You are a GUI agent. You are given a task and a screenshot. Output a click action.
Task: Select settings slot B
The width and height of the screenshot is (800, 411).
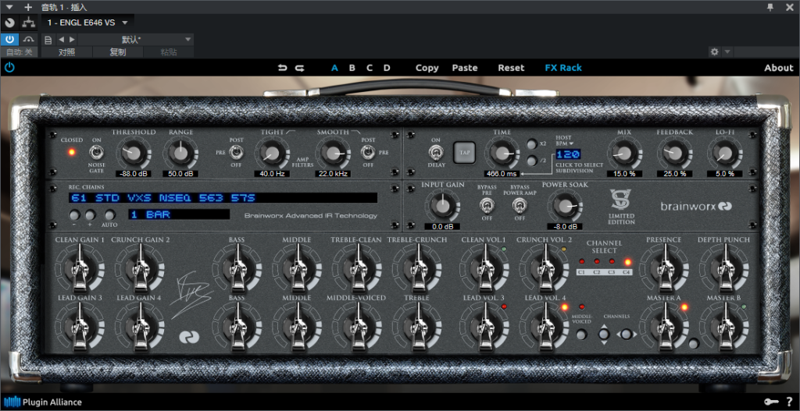coord(352,68)
